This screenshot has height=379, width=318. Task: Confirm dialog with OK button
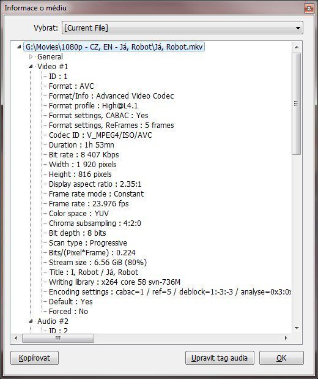tap(281, 358)
